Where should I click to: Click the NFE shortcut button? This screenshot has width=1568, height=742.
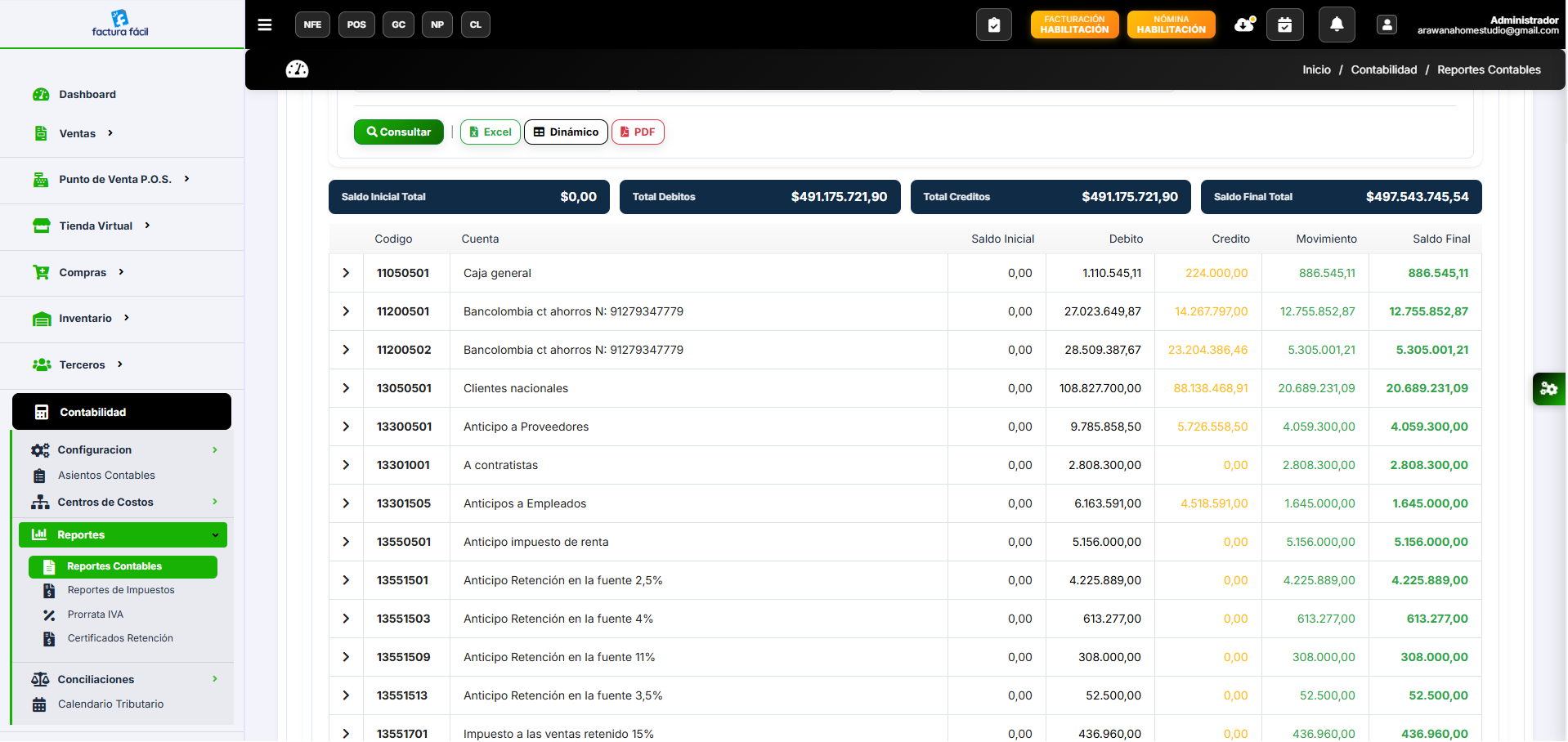coord(312,25)
